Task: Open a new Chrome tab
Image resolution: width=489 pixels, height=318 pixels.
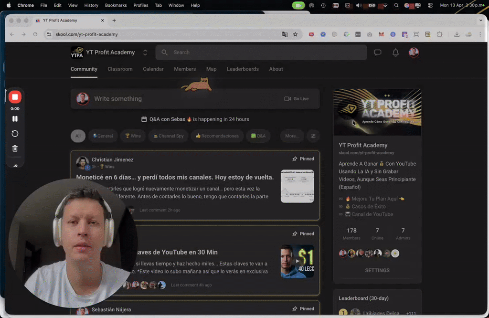Action: click(x=114, y=20)
